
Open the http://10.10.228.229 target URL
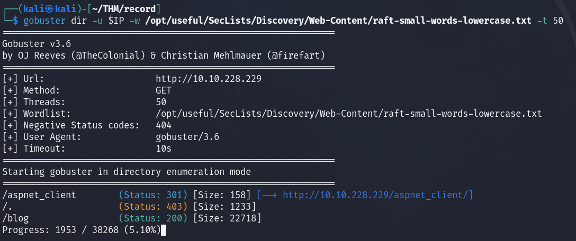point(209,79)
